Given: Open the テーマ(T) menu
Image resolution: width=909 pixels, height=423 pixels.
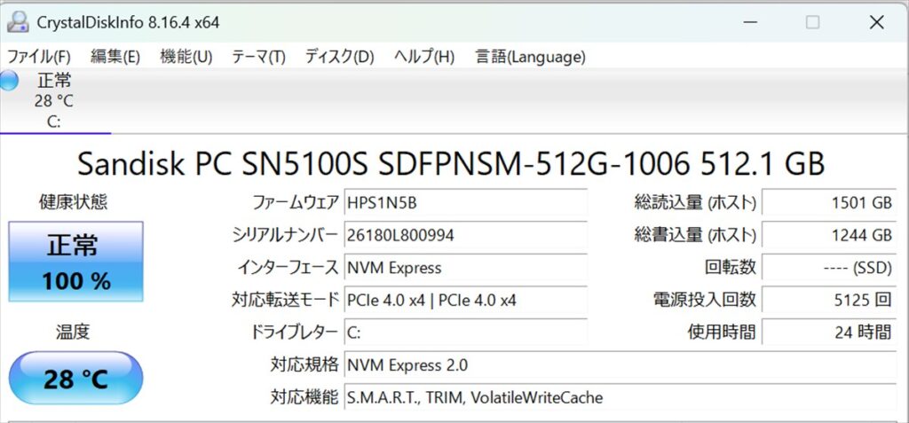Looking at the screenshot, I should coord(258,57).
